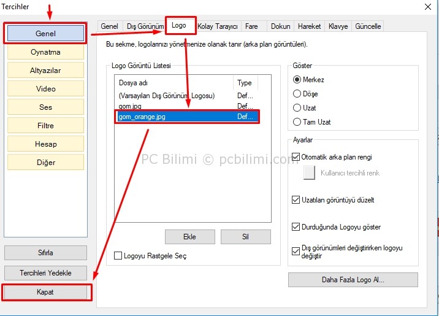Switch to the Kolay Tarayıcı tab
Screen dimensions: 439x316
tap(218, 26)
